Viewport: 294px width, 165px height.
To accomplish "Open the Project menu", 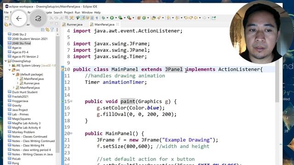I will coord(68,12).
